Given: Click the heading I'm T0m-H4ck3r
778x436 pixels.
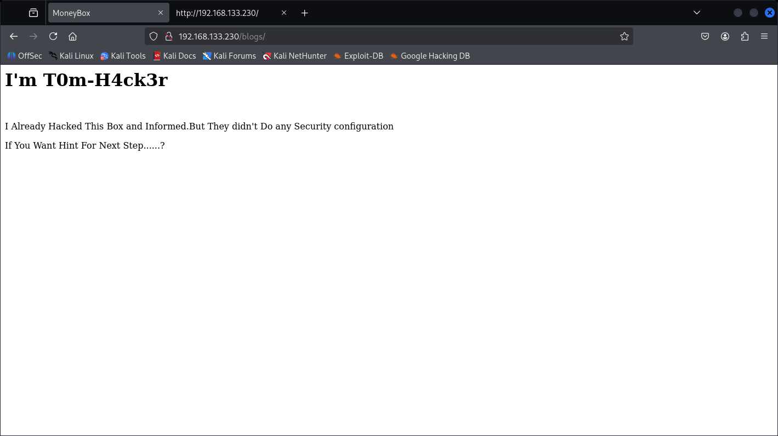Looking at the screenshot, I should [86, 80].
